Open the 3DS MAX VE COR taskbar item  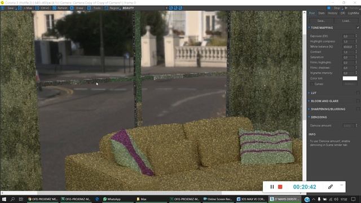click(x=251, y=199)
